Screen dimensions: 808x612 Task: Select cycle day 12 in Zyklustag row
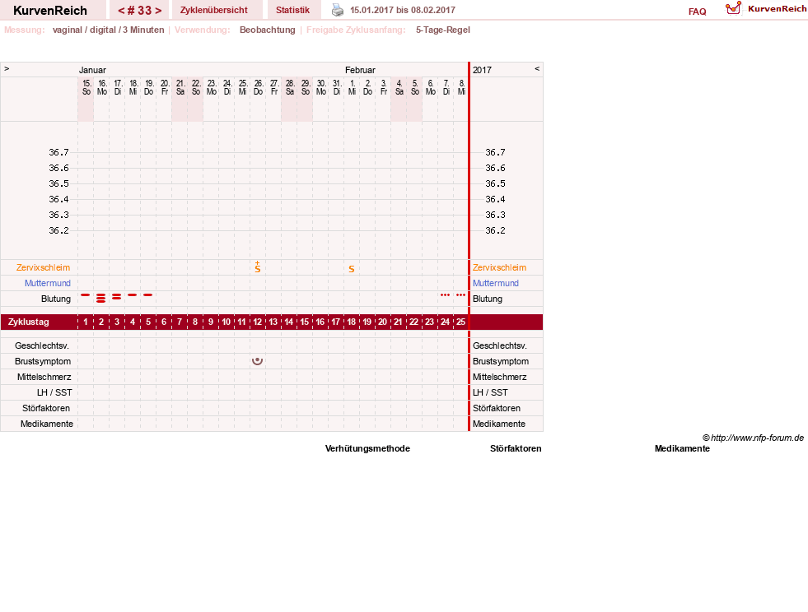257,322
